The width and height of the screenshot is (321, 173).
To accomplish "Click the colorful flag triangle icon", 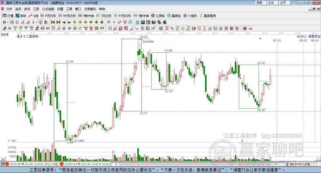I will tap(46, 22).
